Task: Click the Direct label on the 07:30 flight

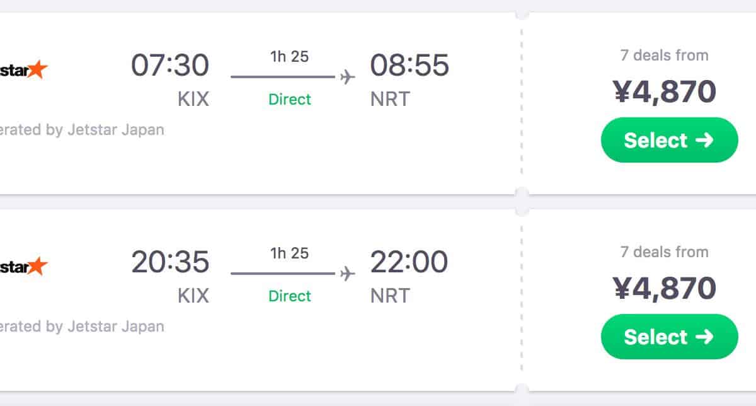Action: coord(290,100)
